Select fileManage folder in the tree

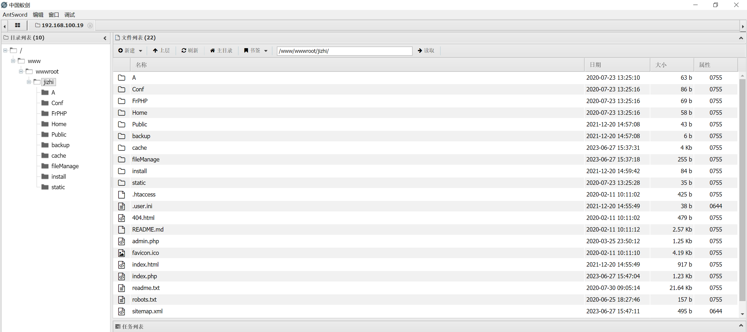pyautogui.click(x=65, y=166)
